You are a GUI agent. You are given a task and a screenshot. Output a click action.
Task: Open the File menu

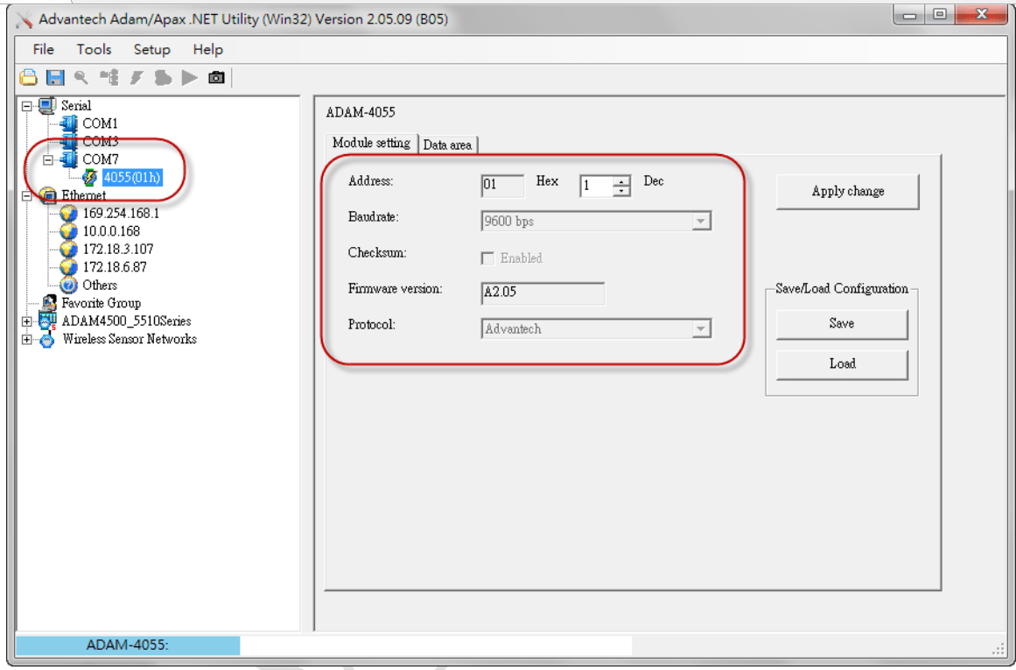[x=44, y=49]
